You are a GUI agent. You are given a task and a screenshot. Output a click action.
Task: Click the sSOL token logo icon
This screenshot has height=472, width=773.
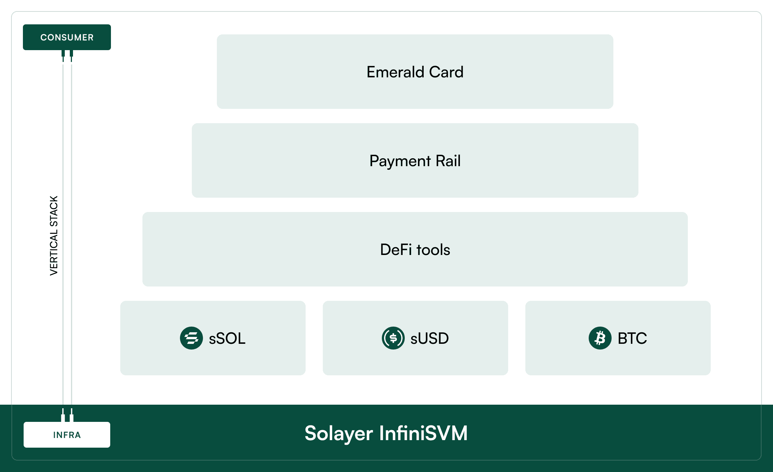[191, 338]
